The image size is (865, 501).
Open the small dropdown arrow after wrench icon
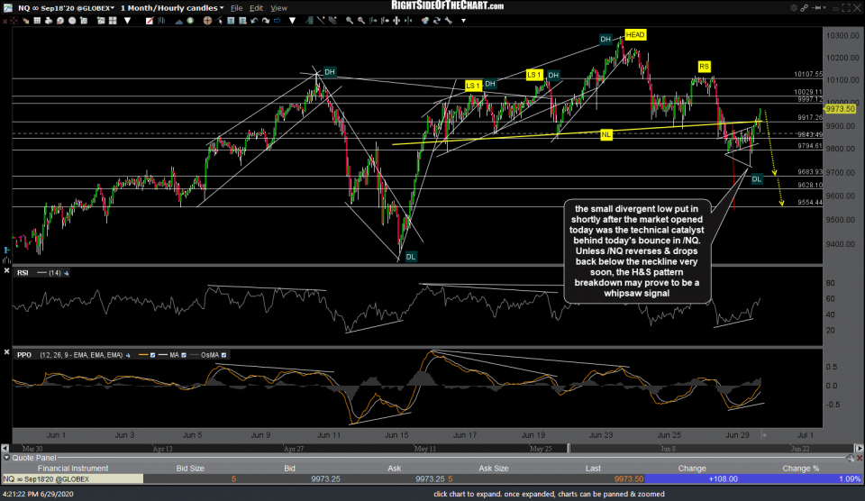click(463, 21)
